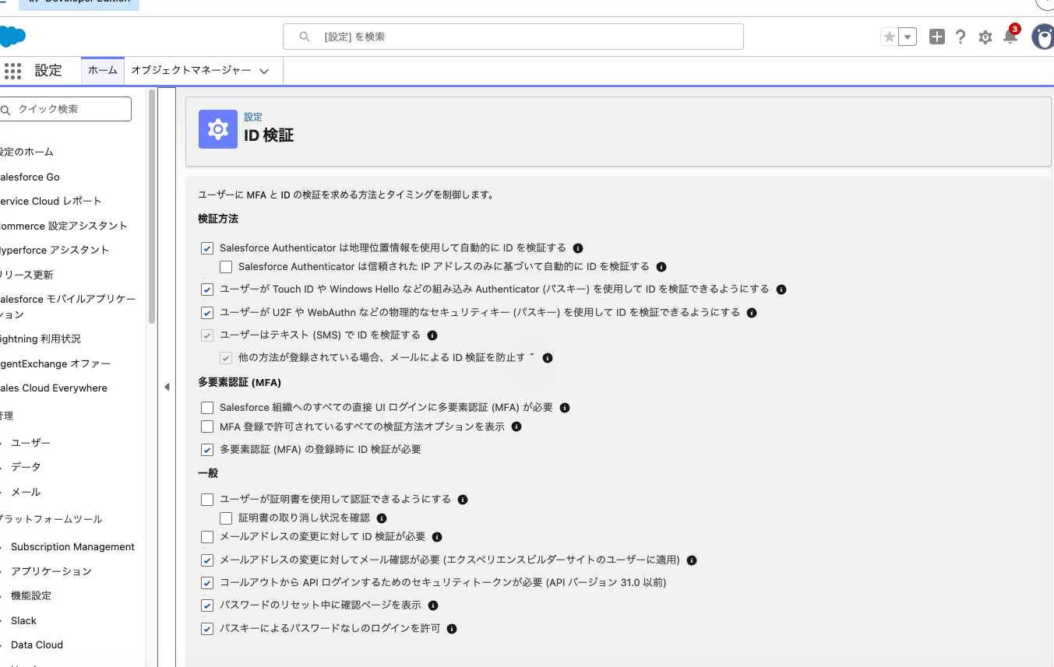
Task: Collapse the sidebar with the arrow handle
Action: (x=167, y=387)
